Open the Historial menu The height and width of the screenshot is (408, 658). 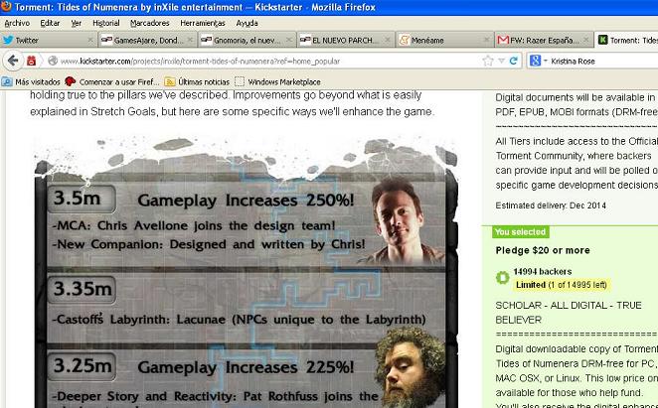point(105,23)
